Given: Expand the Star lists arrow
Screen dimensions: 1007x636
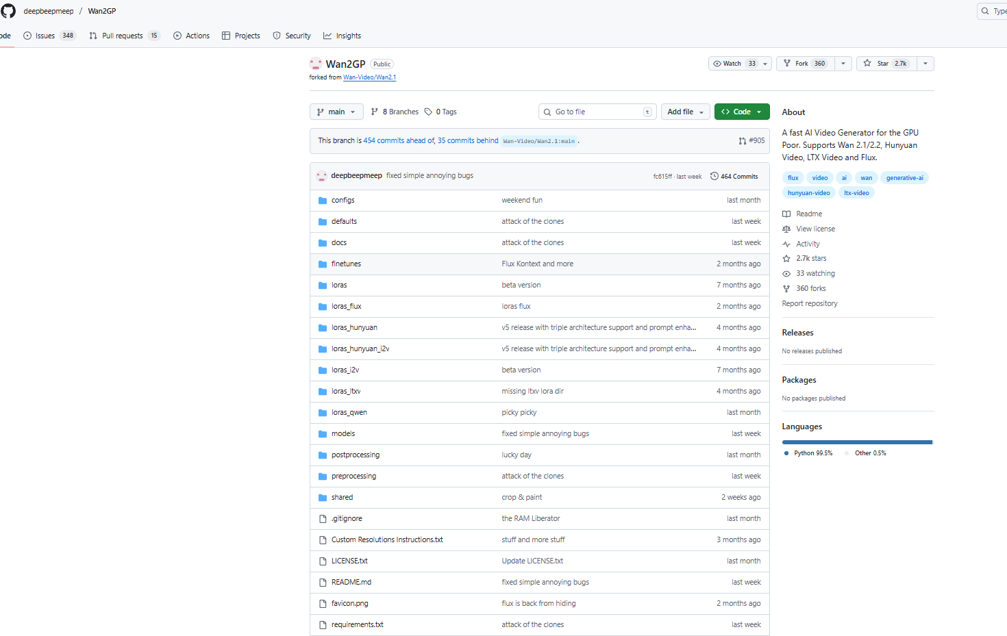Looking at the screenshot, I should point(925,64).
